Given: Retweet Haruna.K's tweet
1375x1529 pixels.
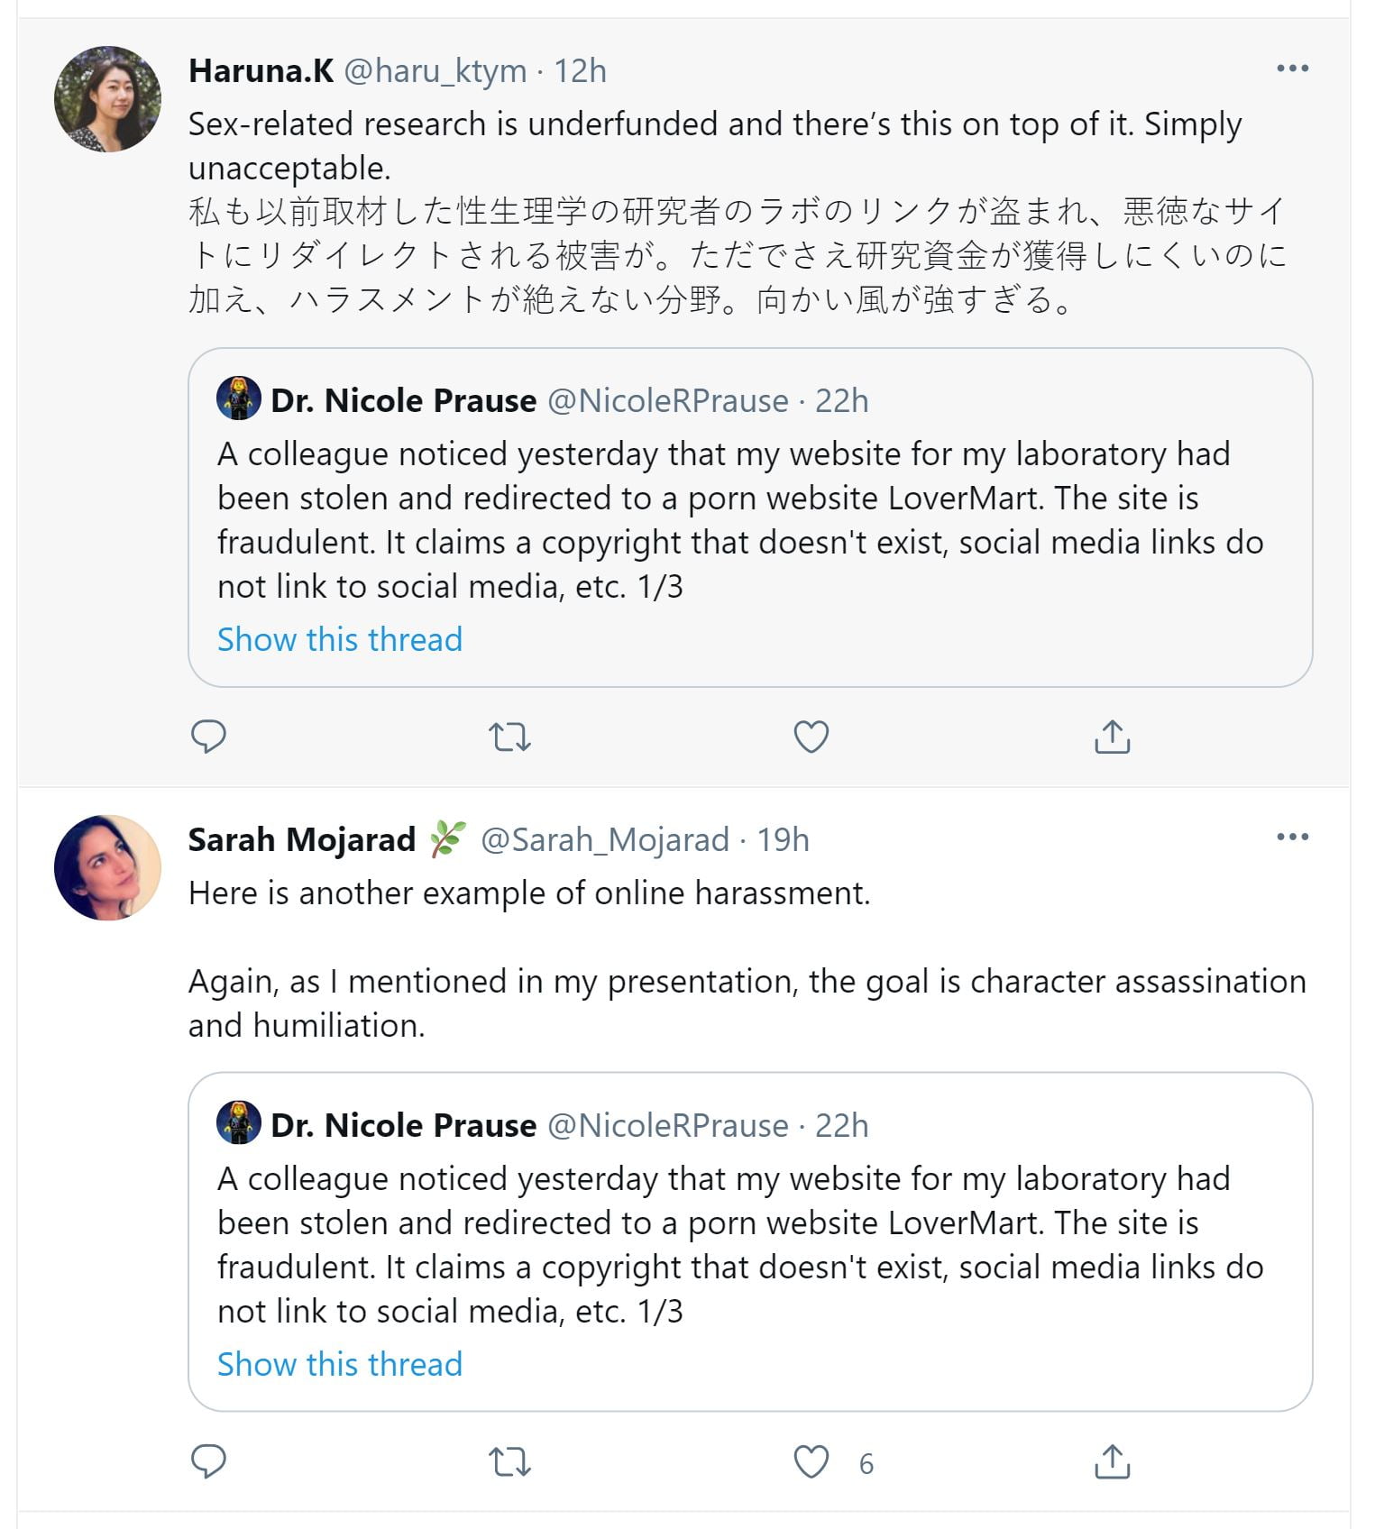Looking at the screenshot, I should [509, 737].
